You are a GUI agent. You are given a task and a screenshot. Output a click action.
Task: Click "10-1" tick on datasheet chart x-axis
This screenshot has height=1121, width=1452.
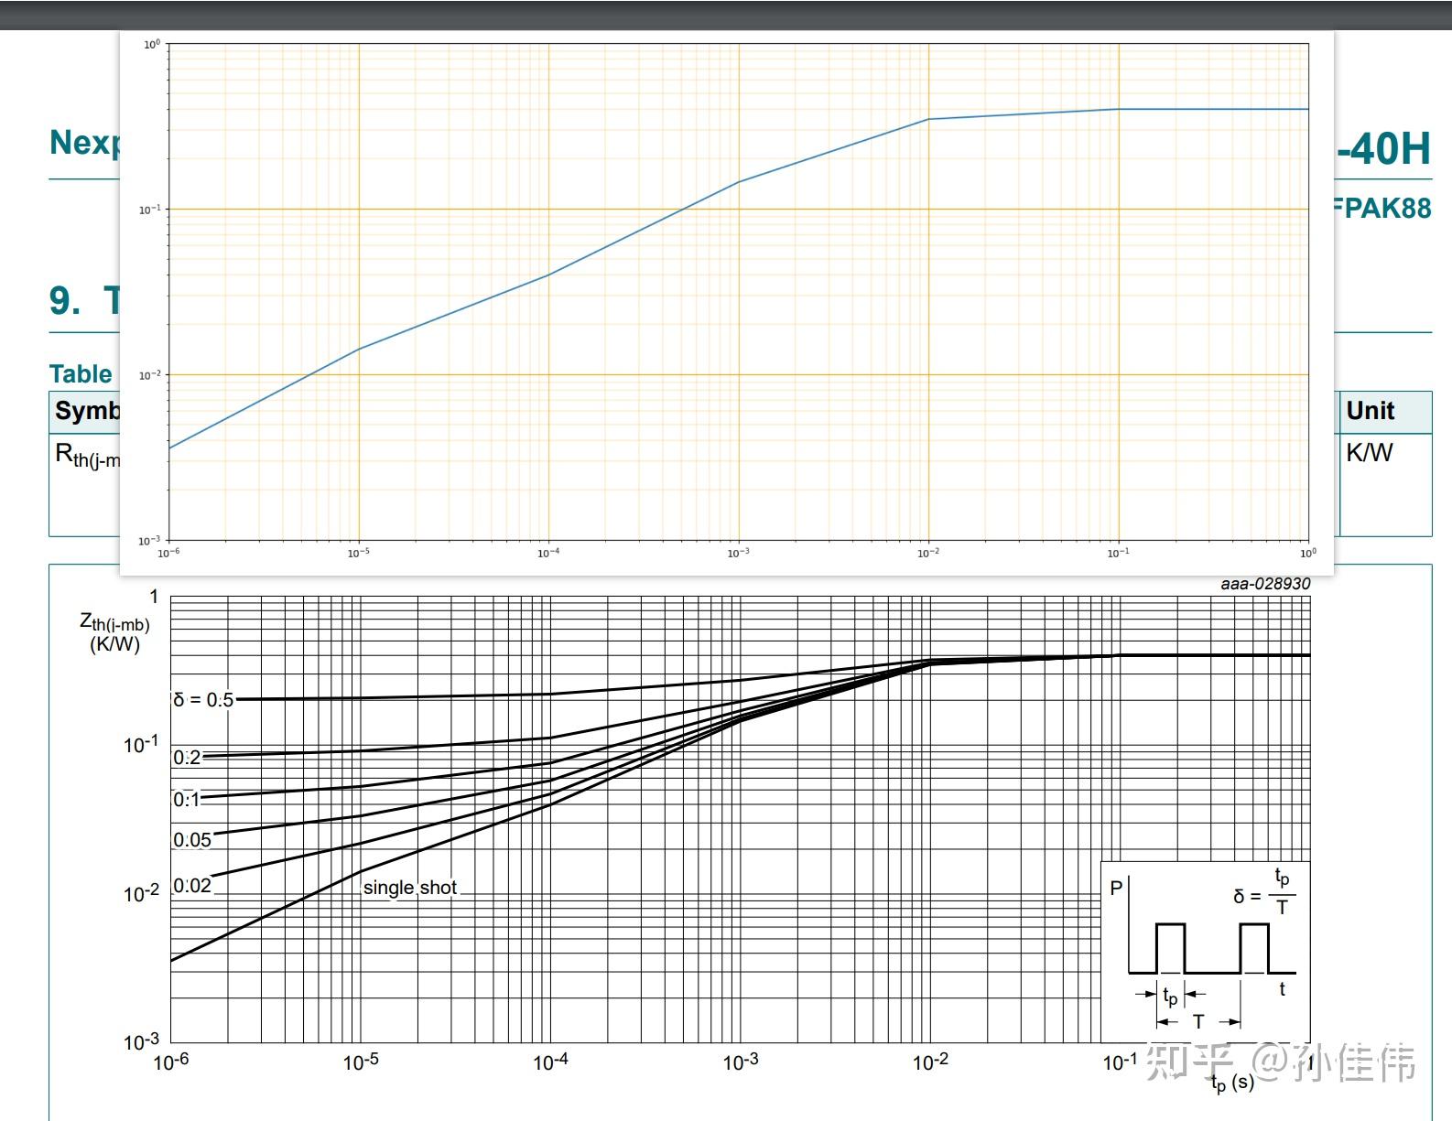click(1120, 1062)
